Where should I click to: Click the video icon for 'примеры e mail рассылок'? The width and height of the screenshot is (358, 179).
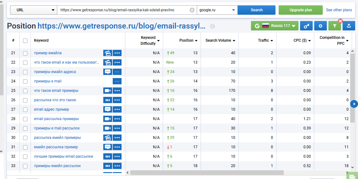[108, 128]
